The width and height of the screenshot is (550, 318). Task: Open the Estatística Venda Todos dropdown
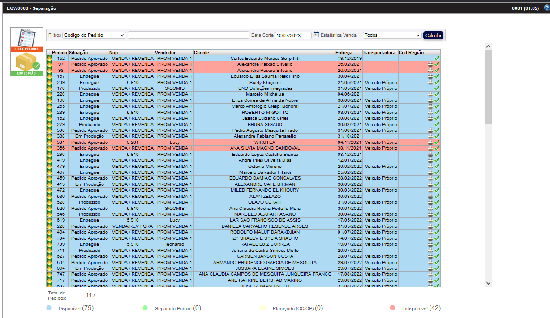click(x=392, y=35)
